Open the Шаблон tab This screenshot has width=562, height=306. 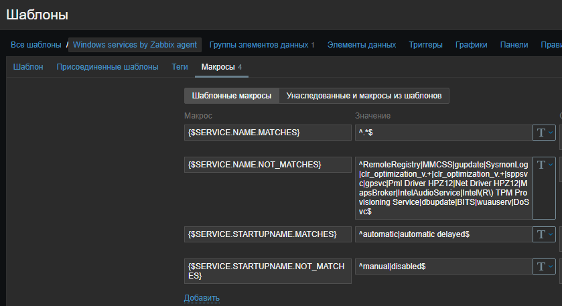pos(28,66)
